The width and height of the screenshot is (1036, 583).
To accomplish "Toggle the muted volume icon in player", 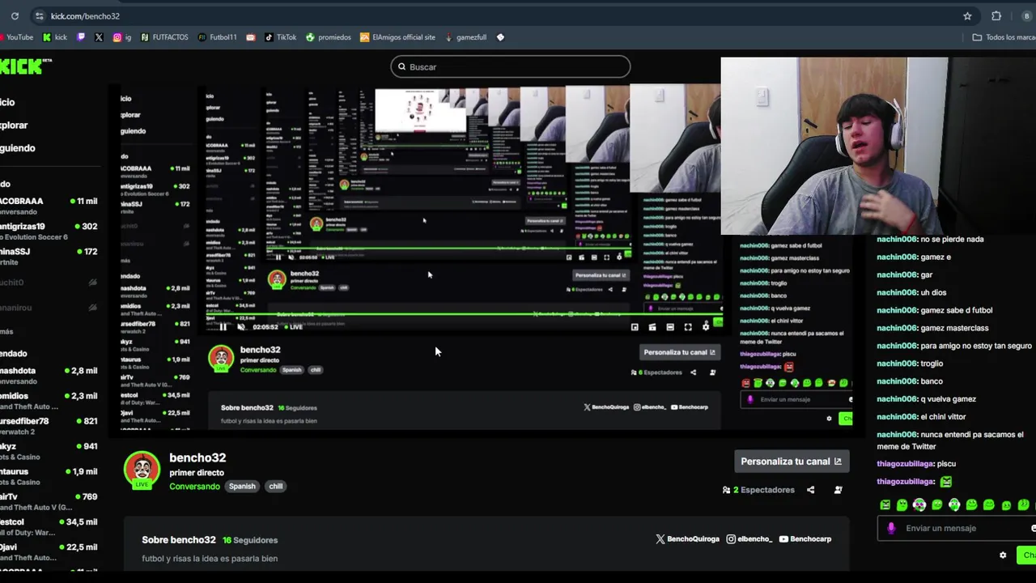I will pyautogui.click(x=240, y=327).
